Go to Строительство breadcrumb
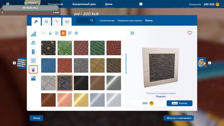This screenshot has height=126, width=224. coord(107,21)
